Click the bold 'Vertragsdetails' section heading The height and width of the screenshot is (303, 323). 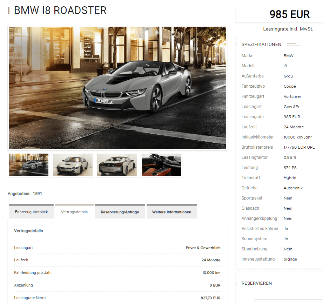click(x=28, y=231)
